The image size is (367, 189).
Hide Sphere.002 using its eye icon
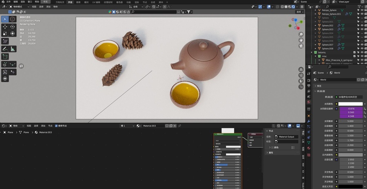362,26
